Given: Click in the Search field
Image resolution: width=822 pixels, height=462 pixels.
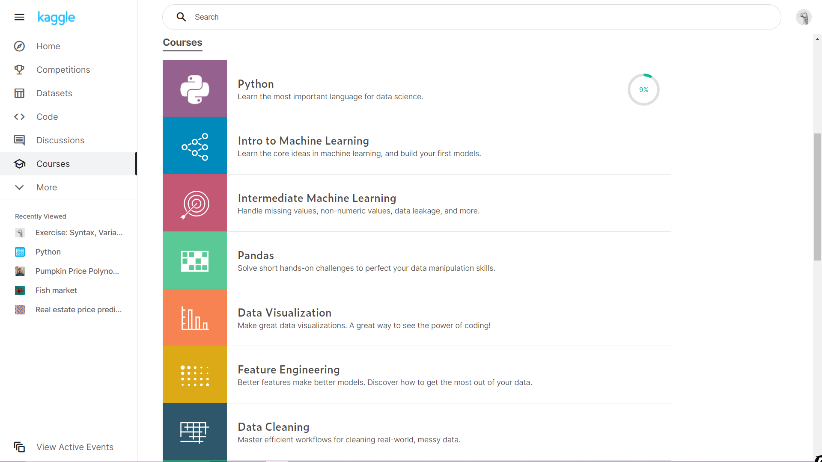Looking at the screenshot, I should [x=471, y=17].
